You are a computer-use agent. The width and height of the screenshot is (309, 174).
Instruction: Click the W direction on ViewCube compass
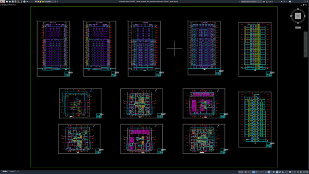tap(291, 16)
